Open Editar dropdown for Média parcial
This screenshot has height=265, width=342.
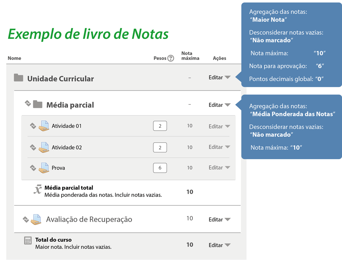[220, 105]
